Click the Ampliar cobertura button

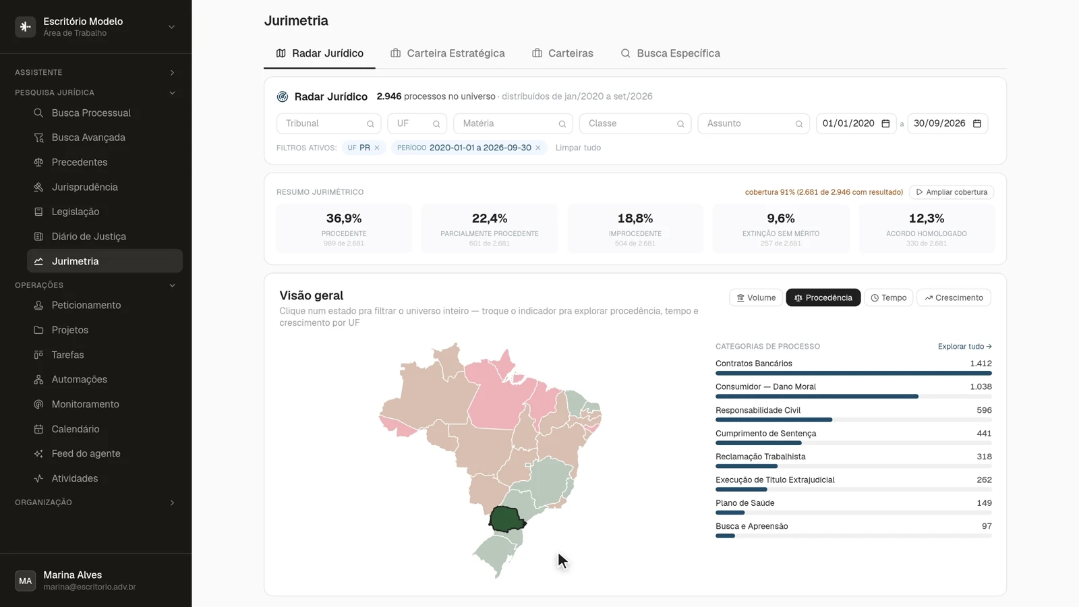952,192
